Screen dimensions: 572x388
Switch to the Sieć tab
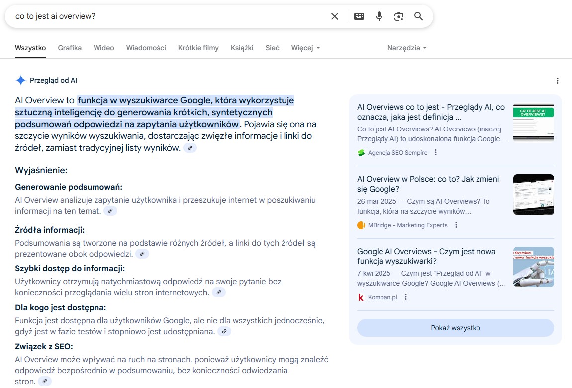click(272, 48)
